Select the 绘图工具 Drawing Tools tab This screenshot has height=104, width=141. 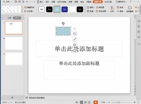[x=98, y=2]
